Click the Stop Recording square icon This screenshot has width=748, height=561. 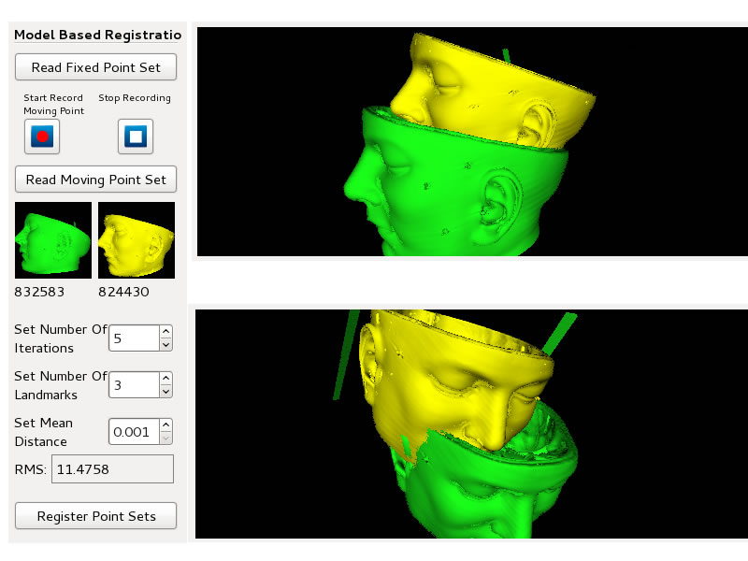[x=136, y=137]
